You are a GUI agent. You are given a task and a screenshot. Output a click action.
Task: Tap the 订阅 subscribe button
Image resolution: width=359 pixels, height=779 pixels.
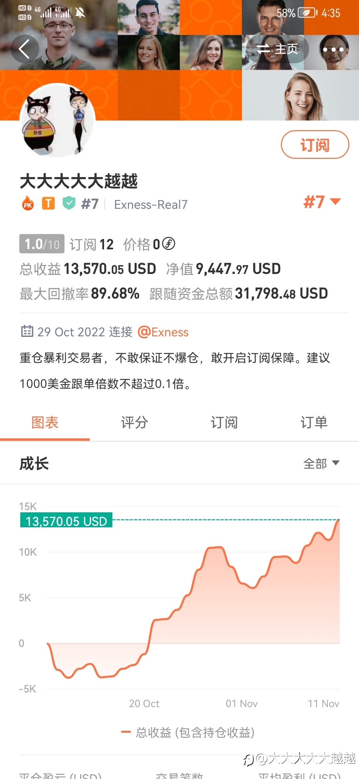315,144
